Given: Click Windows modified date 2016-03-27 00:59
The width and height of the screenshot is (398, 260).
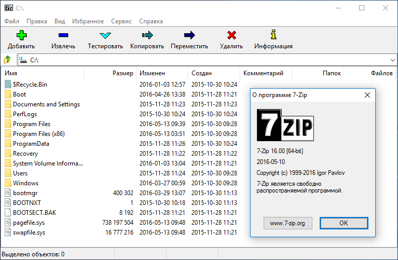Looking at the screenshot, I should (x=162, y=183).
